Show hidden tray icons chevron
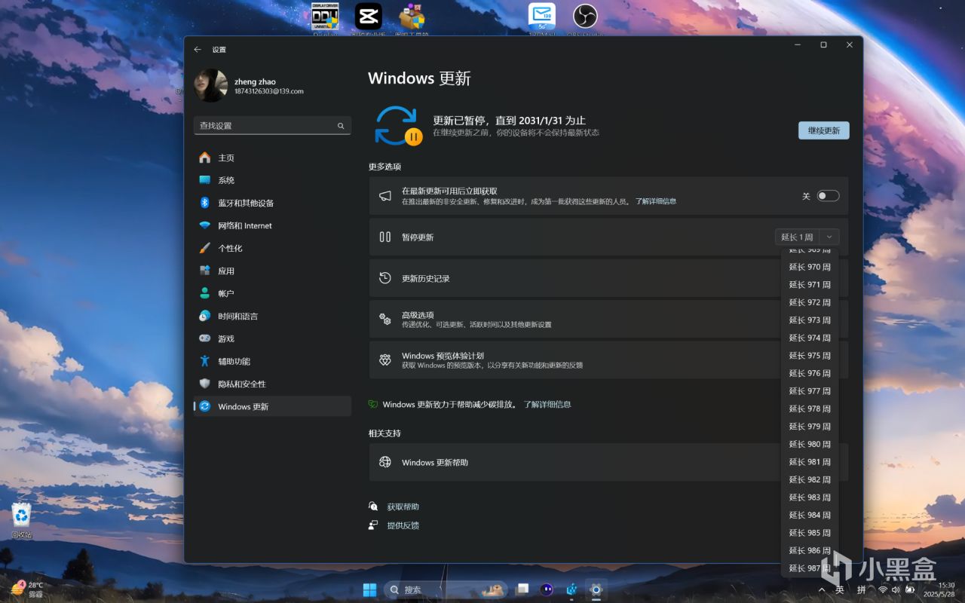Viewport: 965px width, 603px height. [821, 589]
